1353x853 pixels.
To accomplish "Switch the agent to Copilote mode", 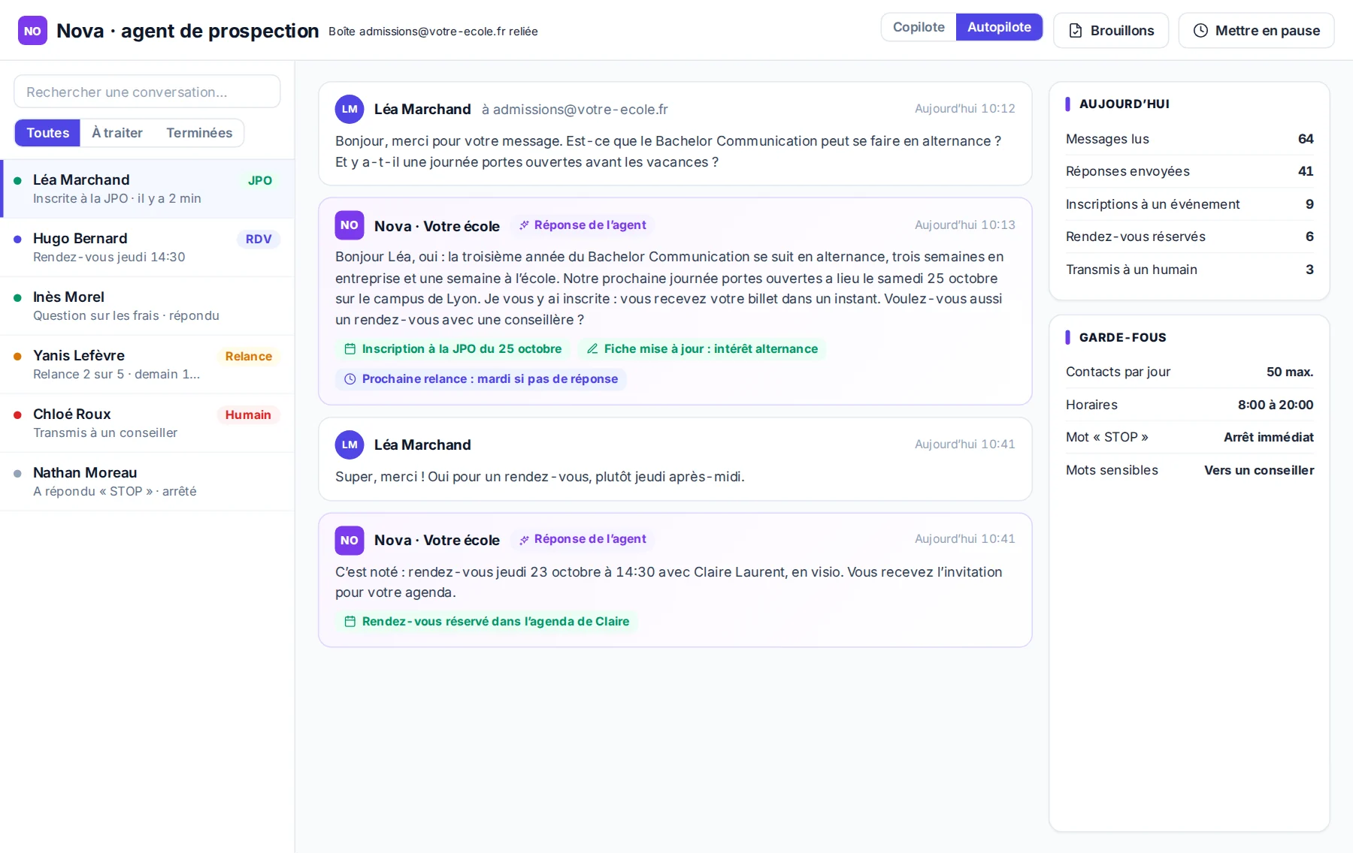I will [919, 27].
